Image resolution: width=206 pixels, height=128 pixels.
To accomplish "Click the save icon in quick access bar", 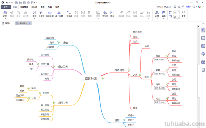I will pyautogui.click(x=24, y=3).
